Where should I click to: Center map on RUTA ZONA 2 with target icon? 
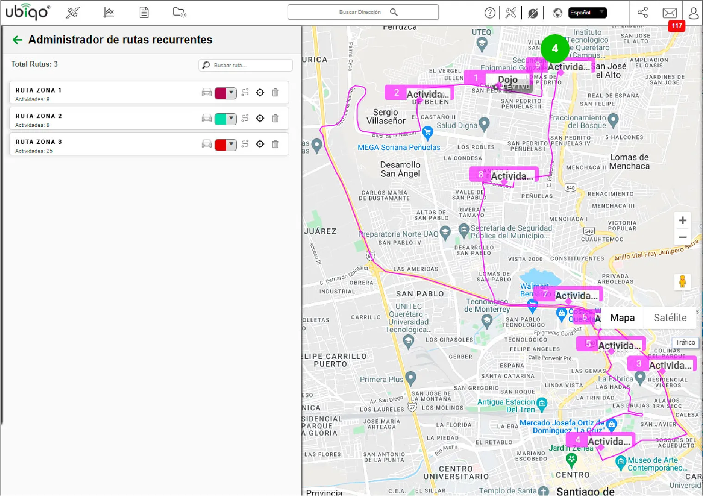point(260,118)
